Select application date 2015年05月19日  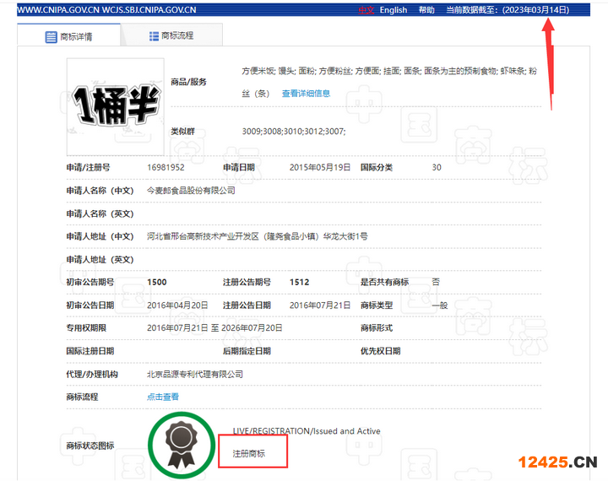pos(320,167)
